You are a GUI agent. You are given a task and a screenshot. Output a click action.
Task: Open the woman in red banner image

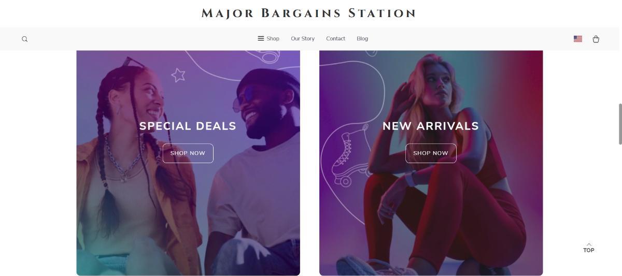tap(431, 163)
